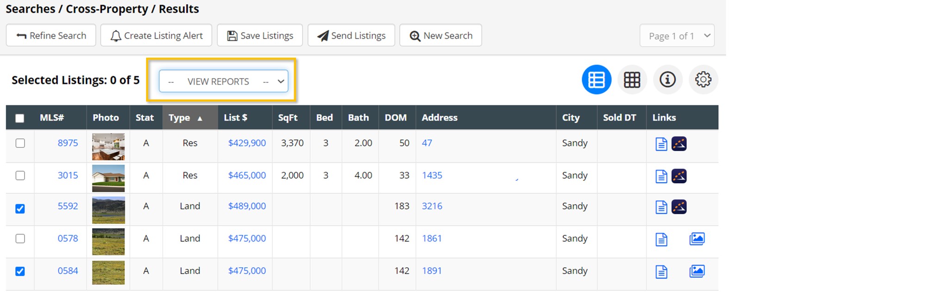Sort by the DOM column header

click(395, 118)
